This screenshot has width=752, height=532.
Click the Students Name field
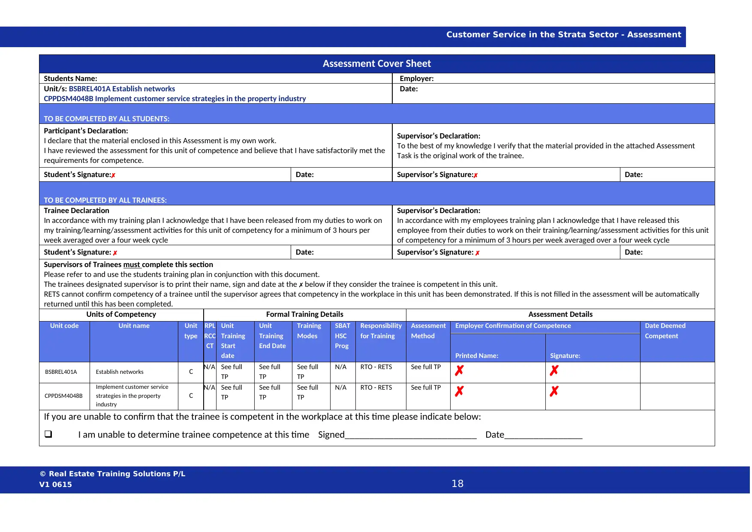point(216,78)
